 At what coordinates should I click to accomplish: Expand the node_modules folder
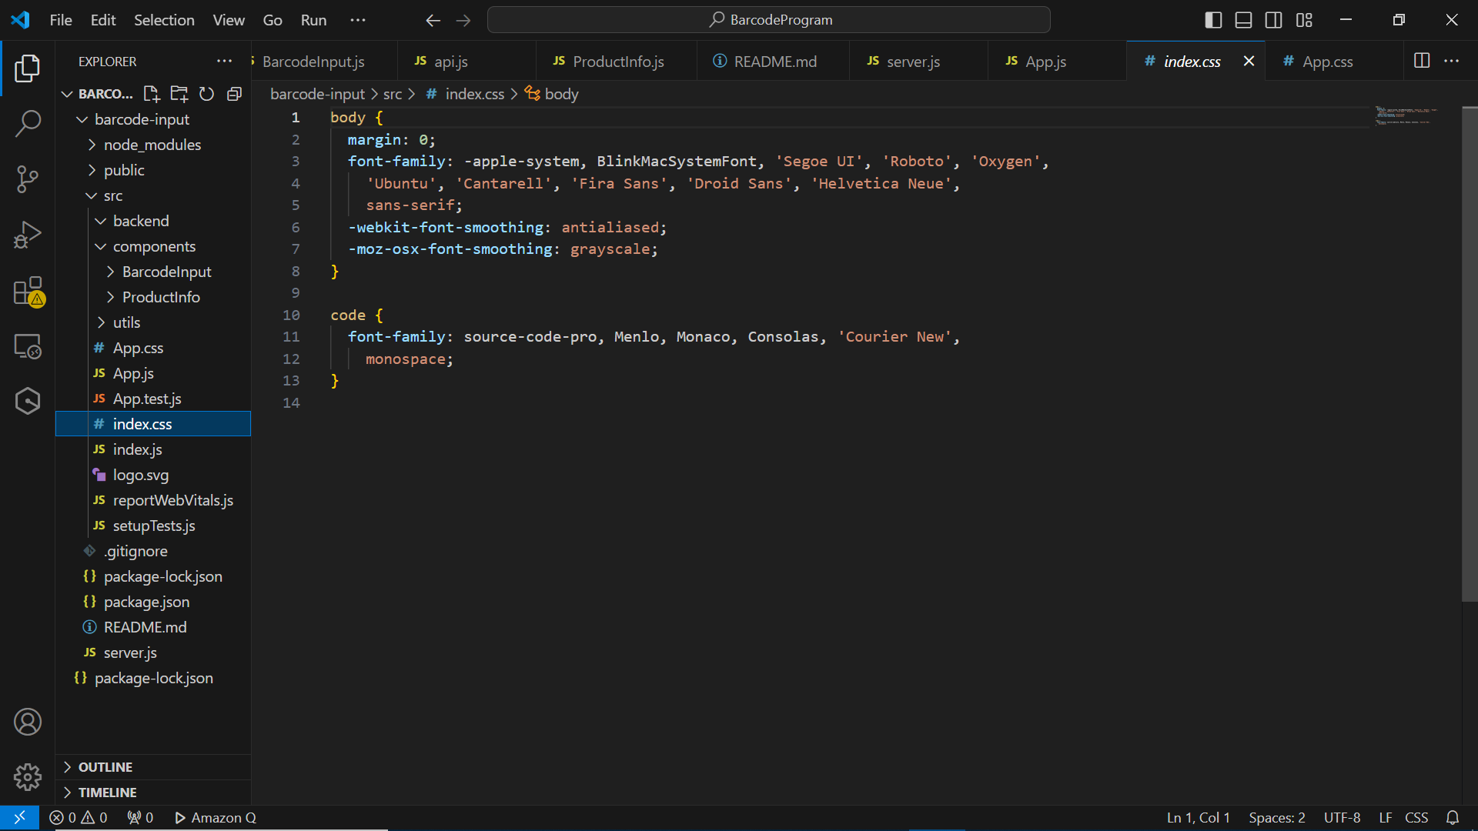(x=152, y=145)
